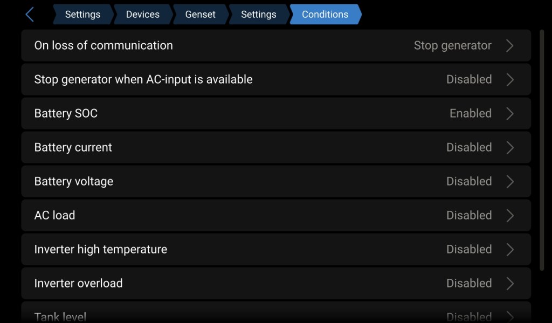
Task: Expand chevron next to Stop generator value
Action: (x=510, y=45)
